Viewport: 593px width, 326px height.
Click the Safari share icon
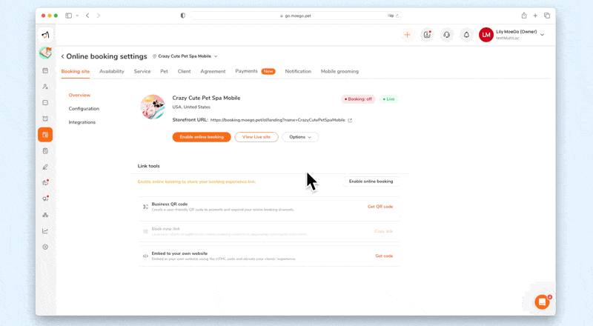(524, 16)
